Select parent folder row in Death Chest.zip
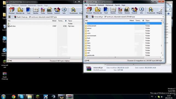Screen dimensions: 176x99 coord(45,24)
